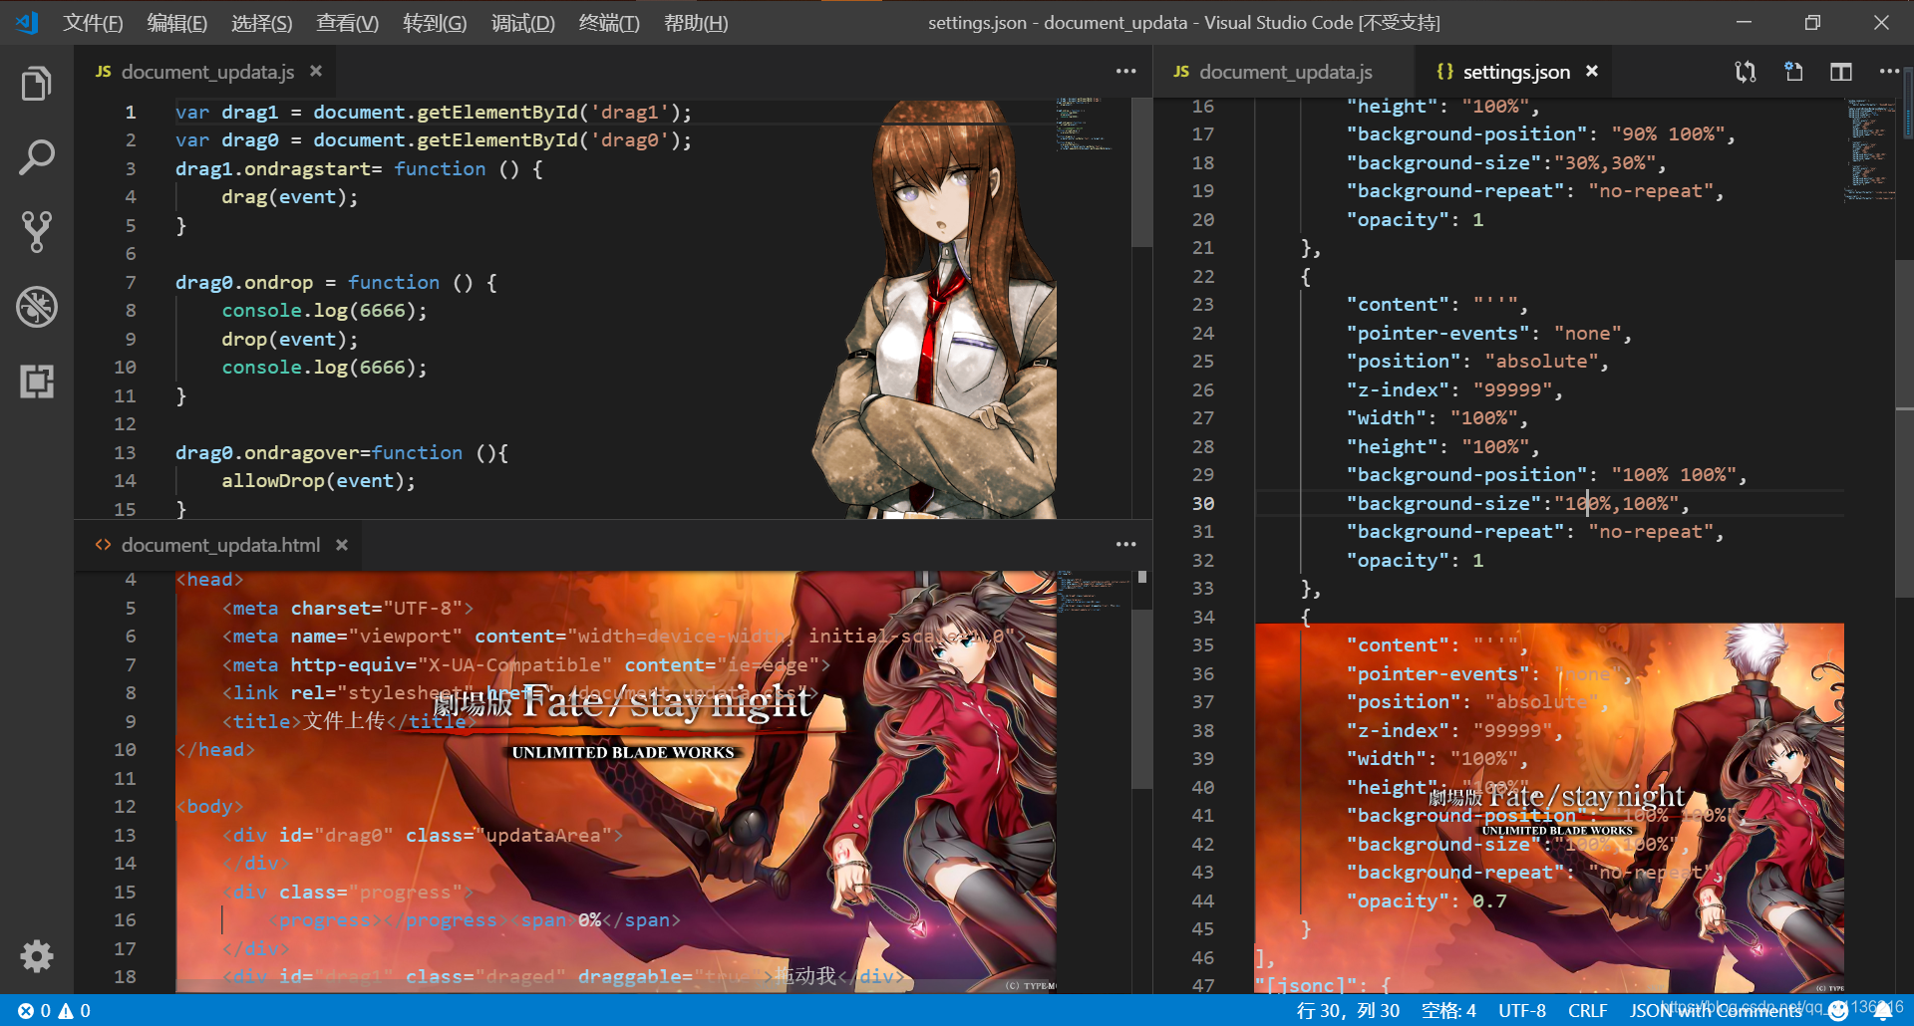Select the settings.json tab

pyautogui.click(x=1515, y=72)
